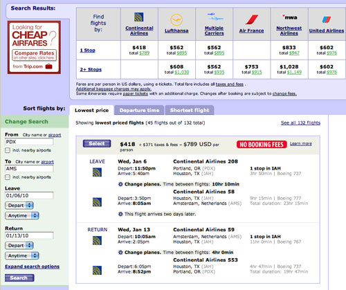Click the Continental Airlines logo in fare table
Image resolution: width=346 pixels, height=290 pixels.
coord(139,17)
